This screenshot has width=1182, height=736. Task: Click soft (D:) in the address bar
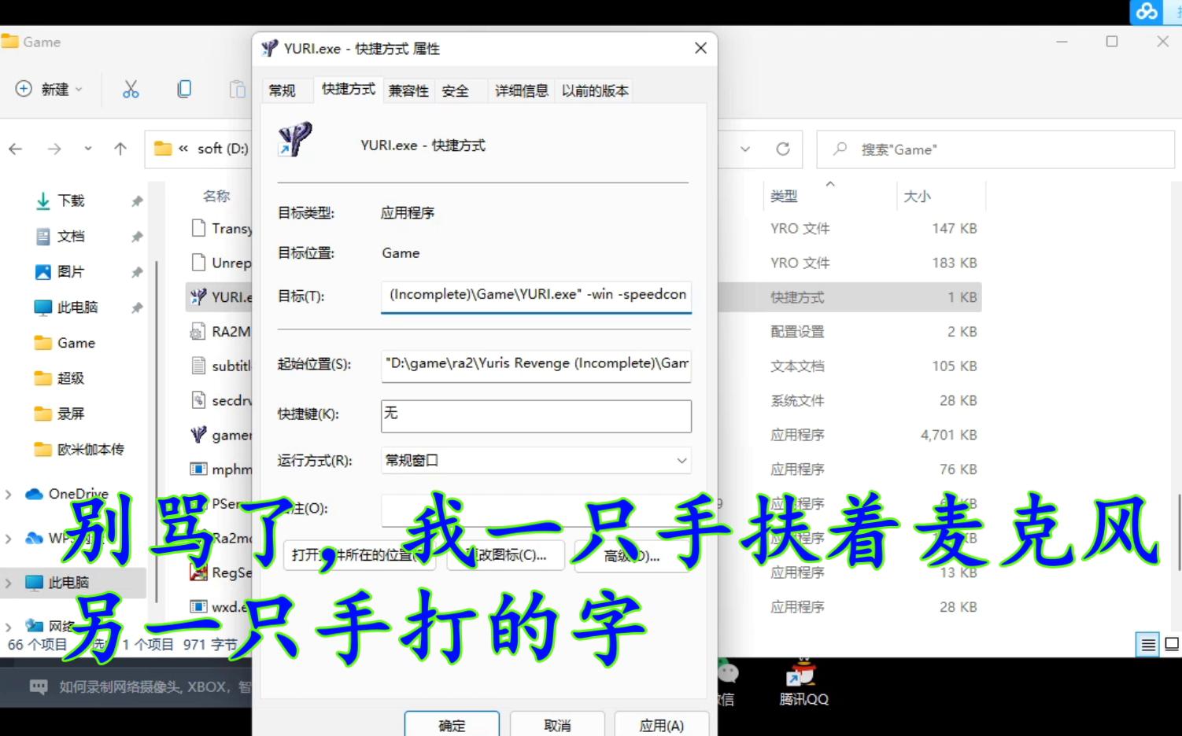pyautogui.click(x=223, y=149)
